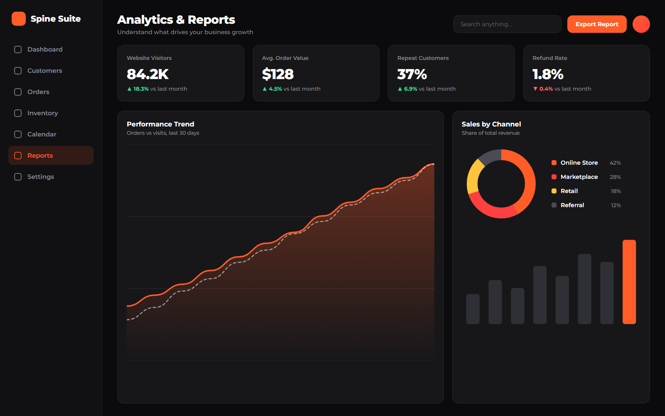Viewport: 665px width, 416px height.
Task: Click the Export Report button
Action: pos(597,24)
